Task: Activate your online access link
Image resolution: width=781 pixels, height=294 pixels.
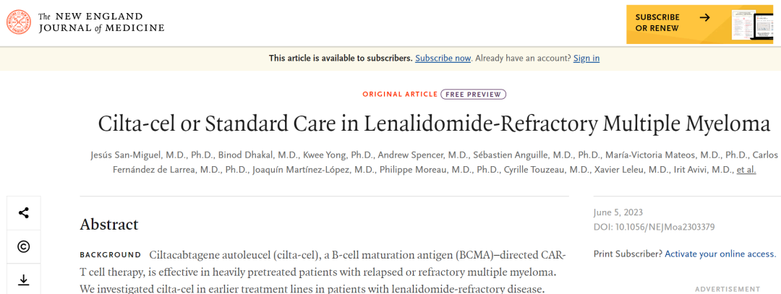Action: (x=720, y=254)
